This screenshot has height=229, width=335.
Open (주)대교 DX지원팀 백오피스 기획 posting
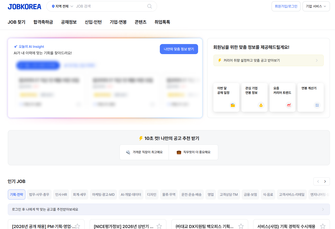(x=204, y=226)
